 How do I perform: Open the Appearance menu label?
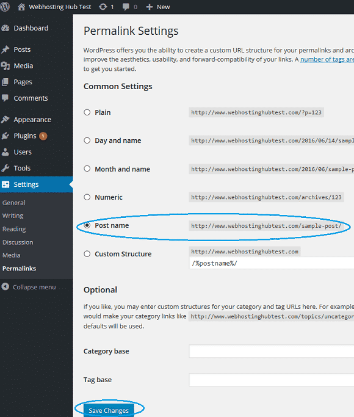click(32, 120)
